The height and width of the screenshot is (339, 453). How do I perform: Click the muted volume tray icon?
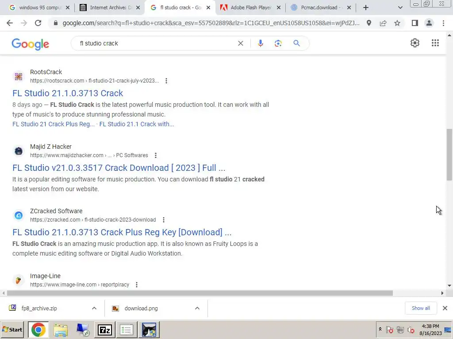point(411,329)
